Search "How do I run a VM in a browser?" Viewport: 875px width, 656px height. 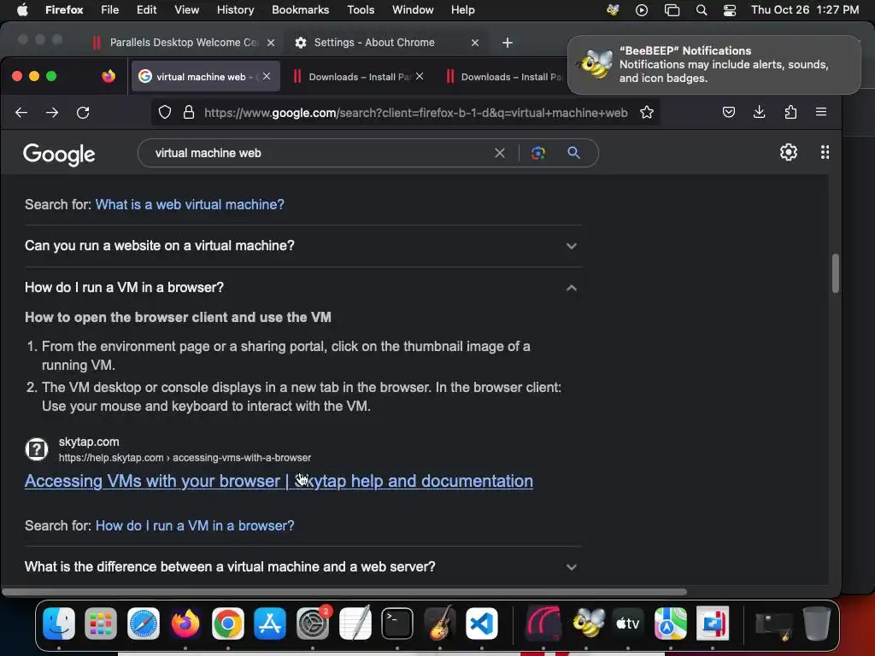point(195,525)
